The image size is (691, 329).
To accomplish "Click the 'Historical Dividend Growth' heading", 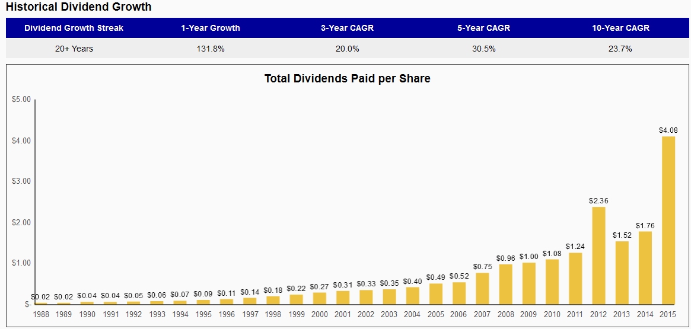I will 78,7.
